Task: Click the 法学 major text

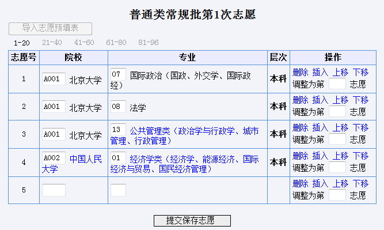Action: [x=138, y=108]
